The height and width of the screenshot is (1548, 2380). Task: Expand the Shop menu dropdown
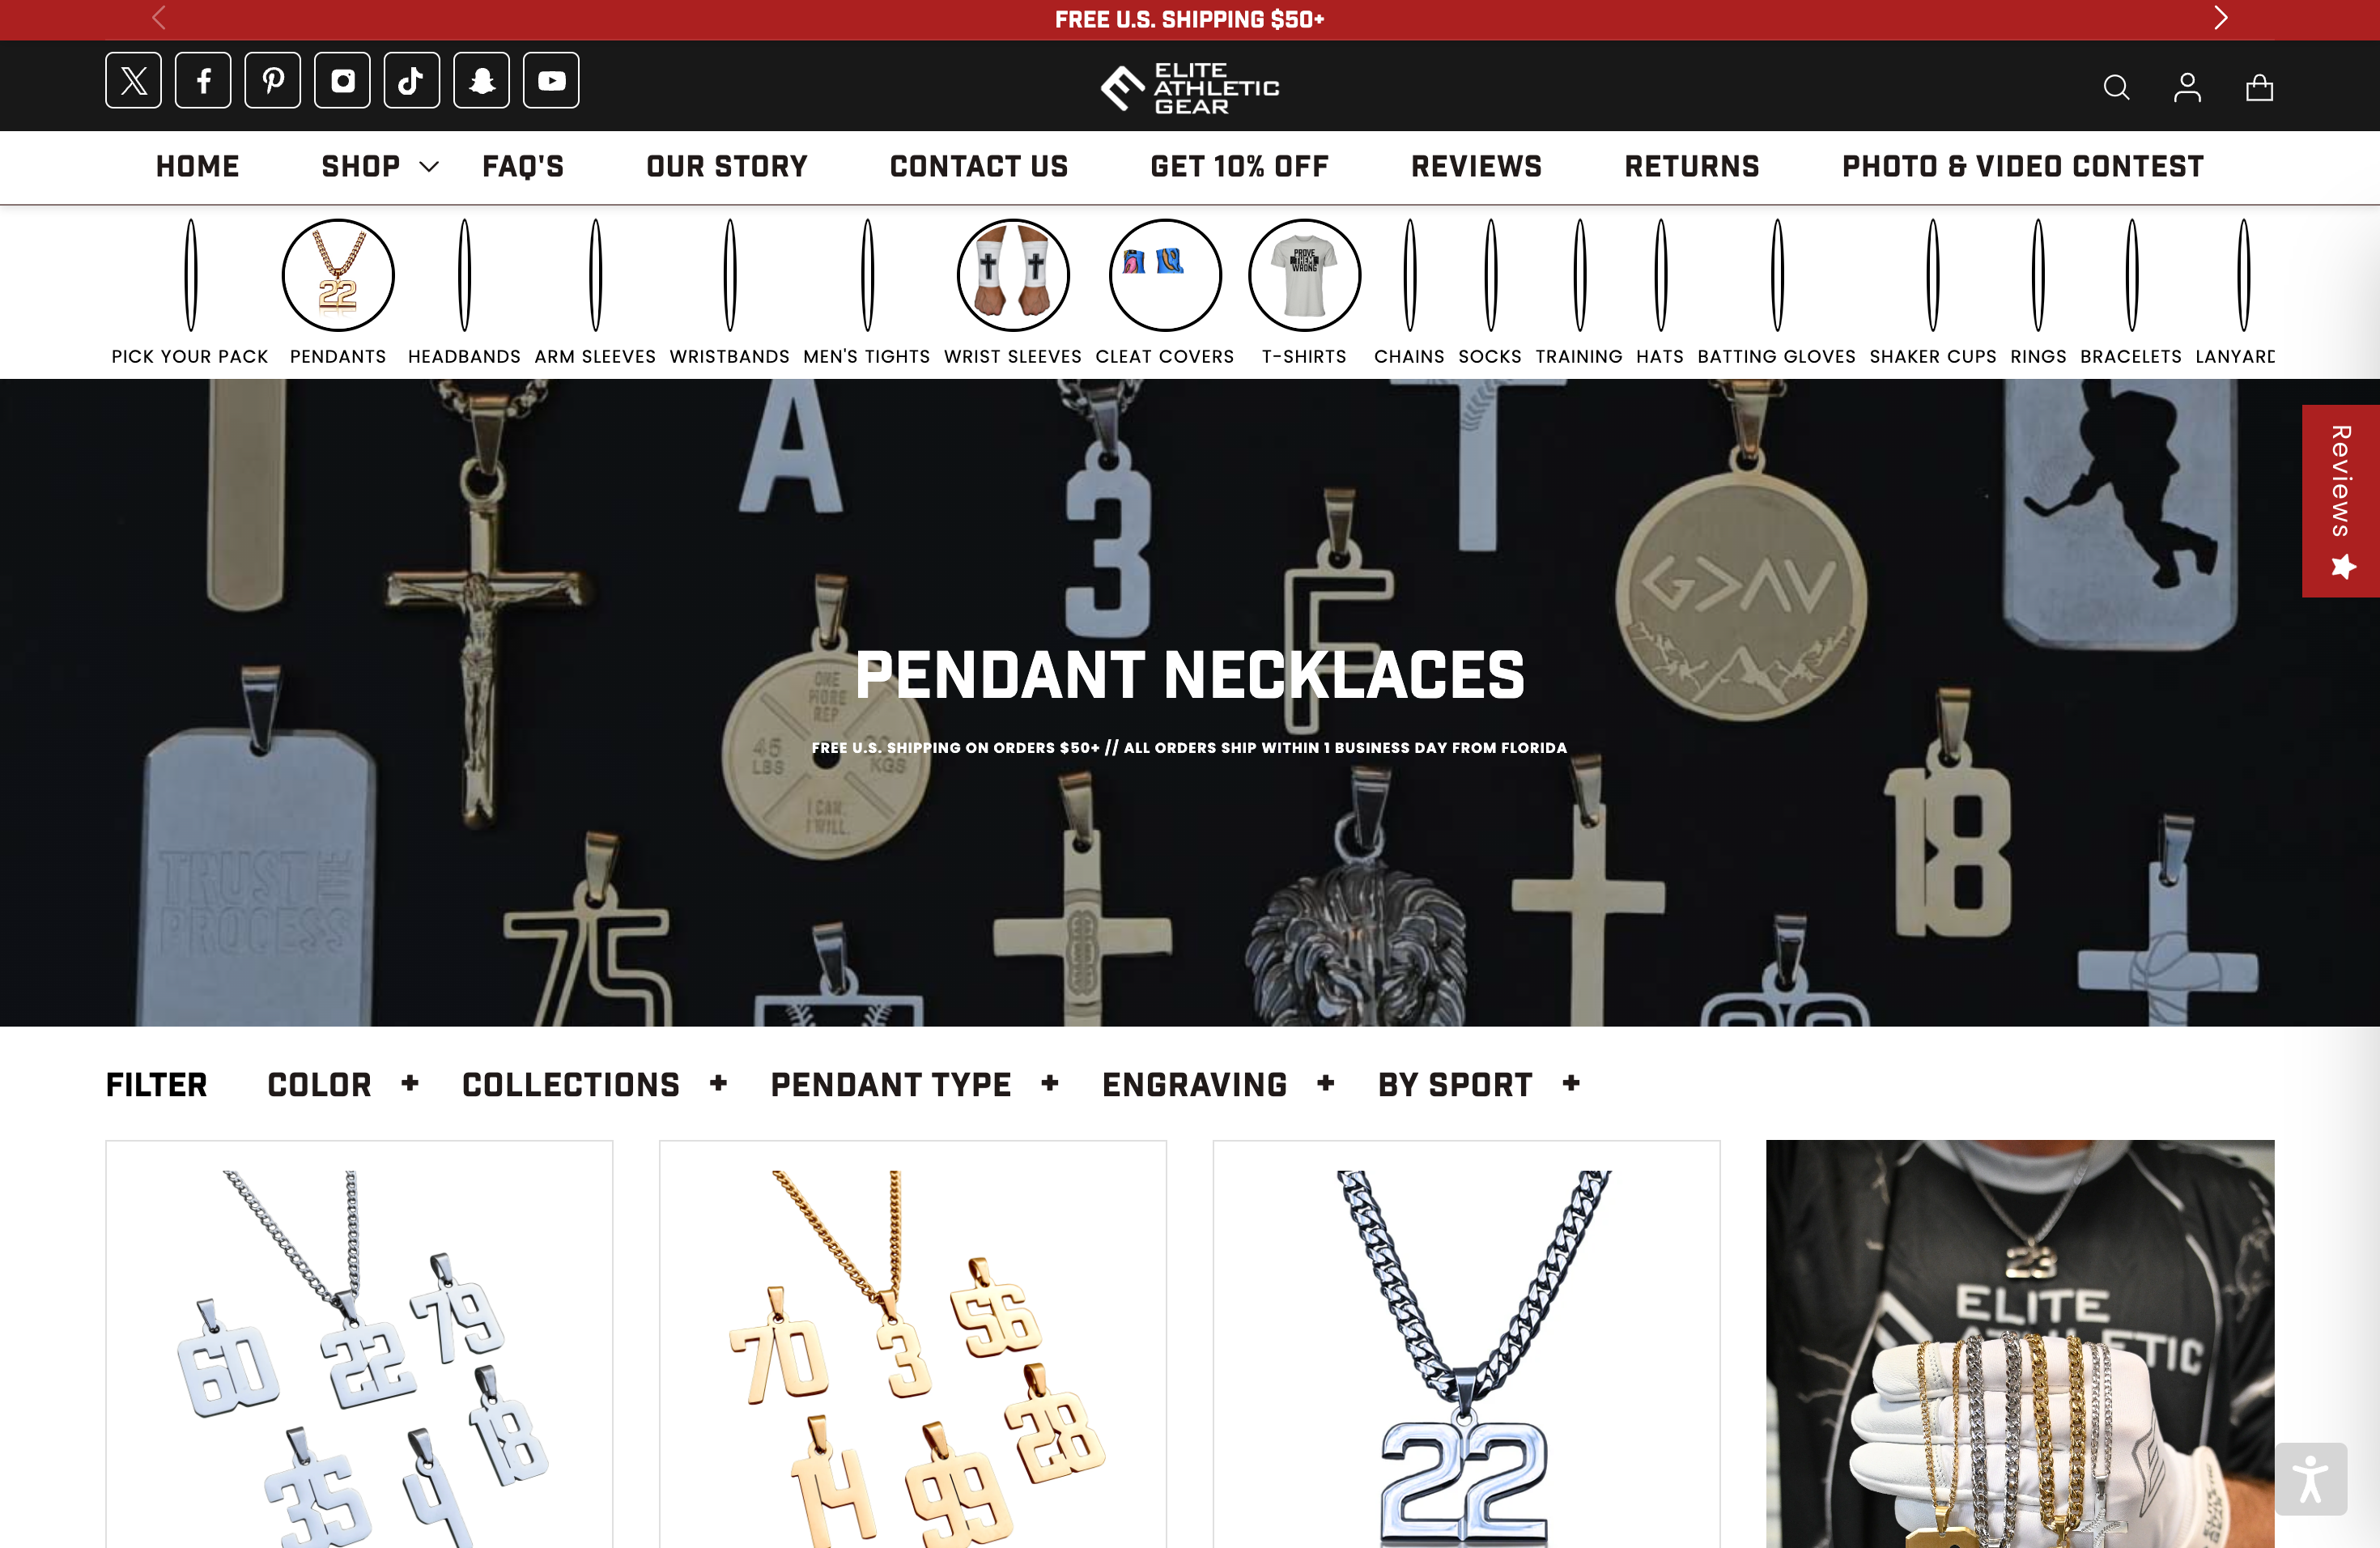380,166
